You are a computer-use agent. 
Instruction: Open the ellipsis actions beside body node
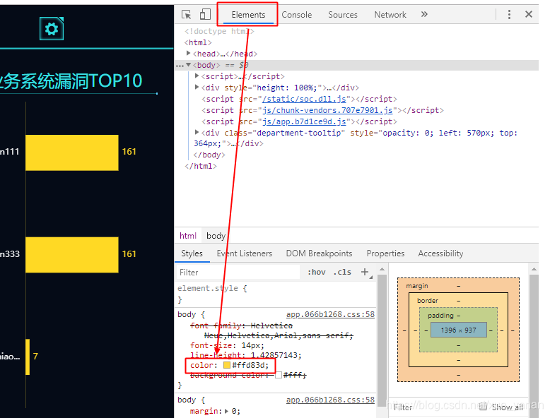[x=180, y=66]
